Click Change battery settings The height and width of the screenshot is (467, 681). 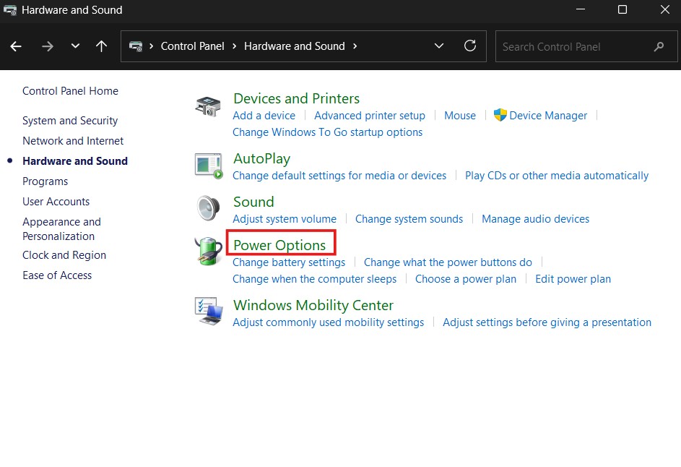(x=289, y=262)
